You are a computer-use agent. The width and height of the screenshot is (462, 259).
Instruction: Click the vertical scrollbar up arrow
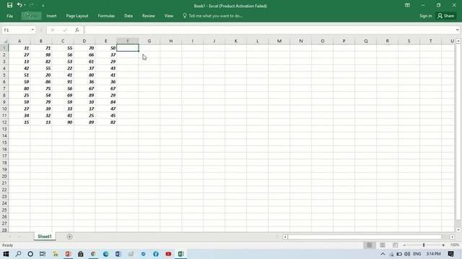[x=458, y=41]
